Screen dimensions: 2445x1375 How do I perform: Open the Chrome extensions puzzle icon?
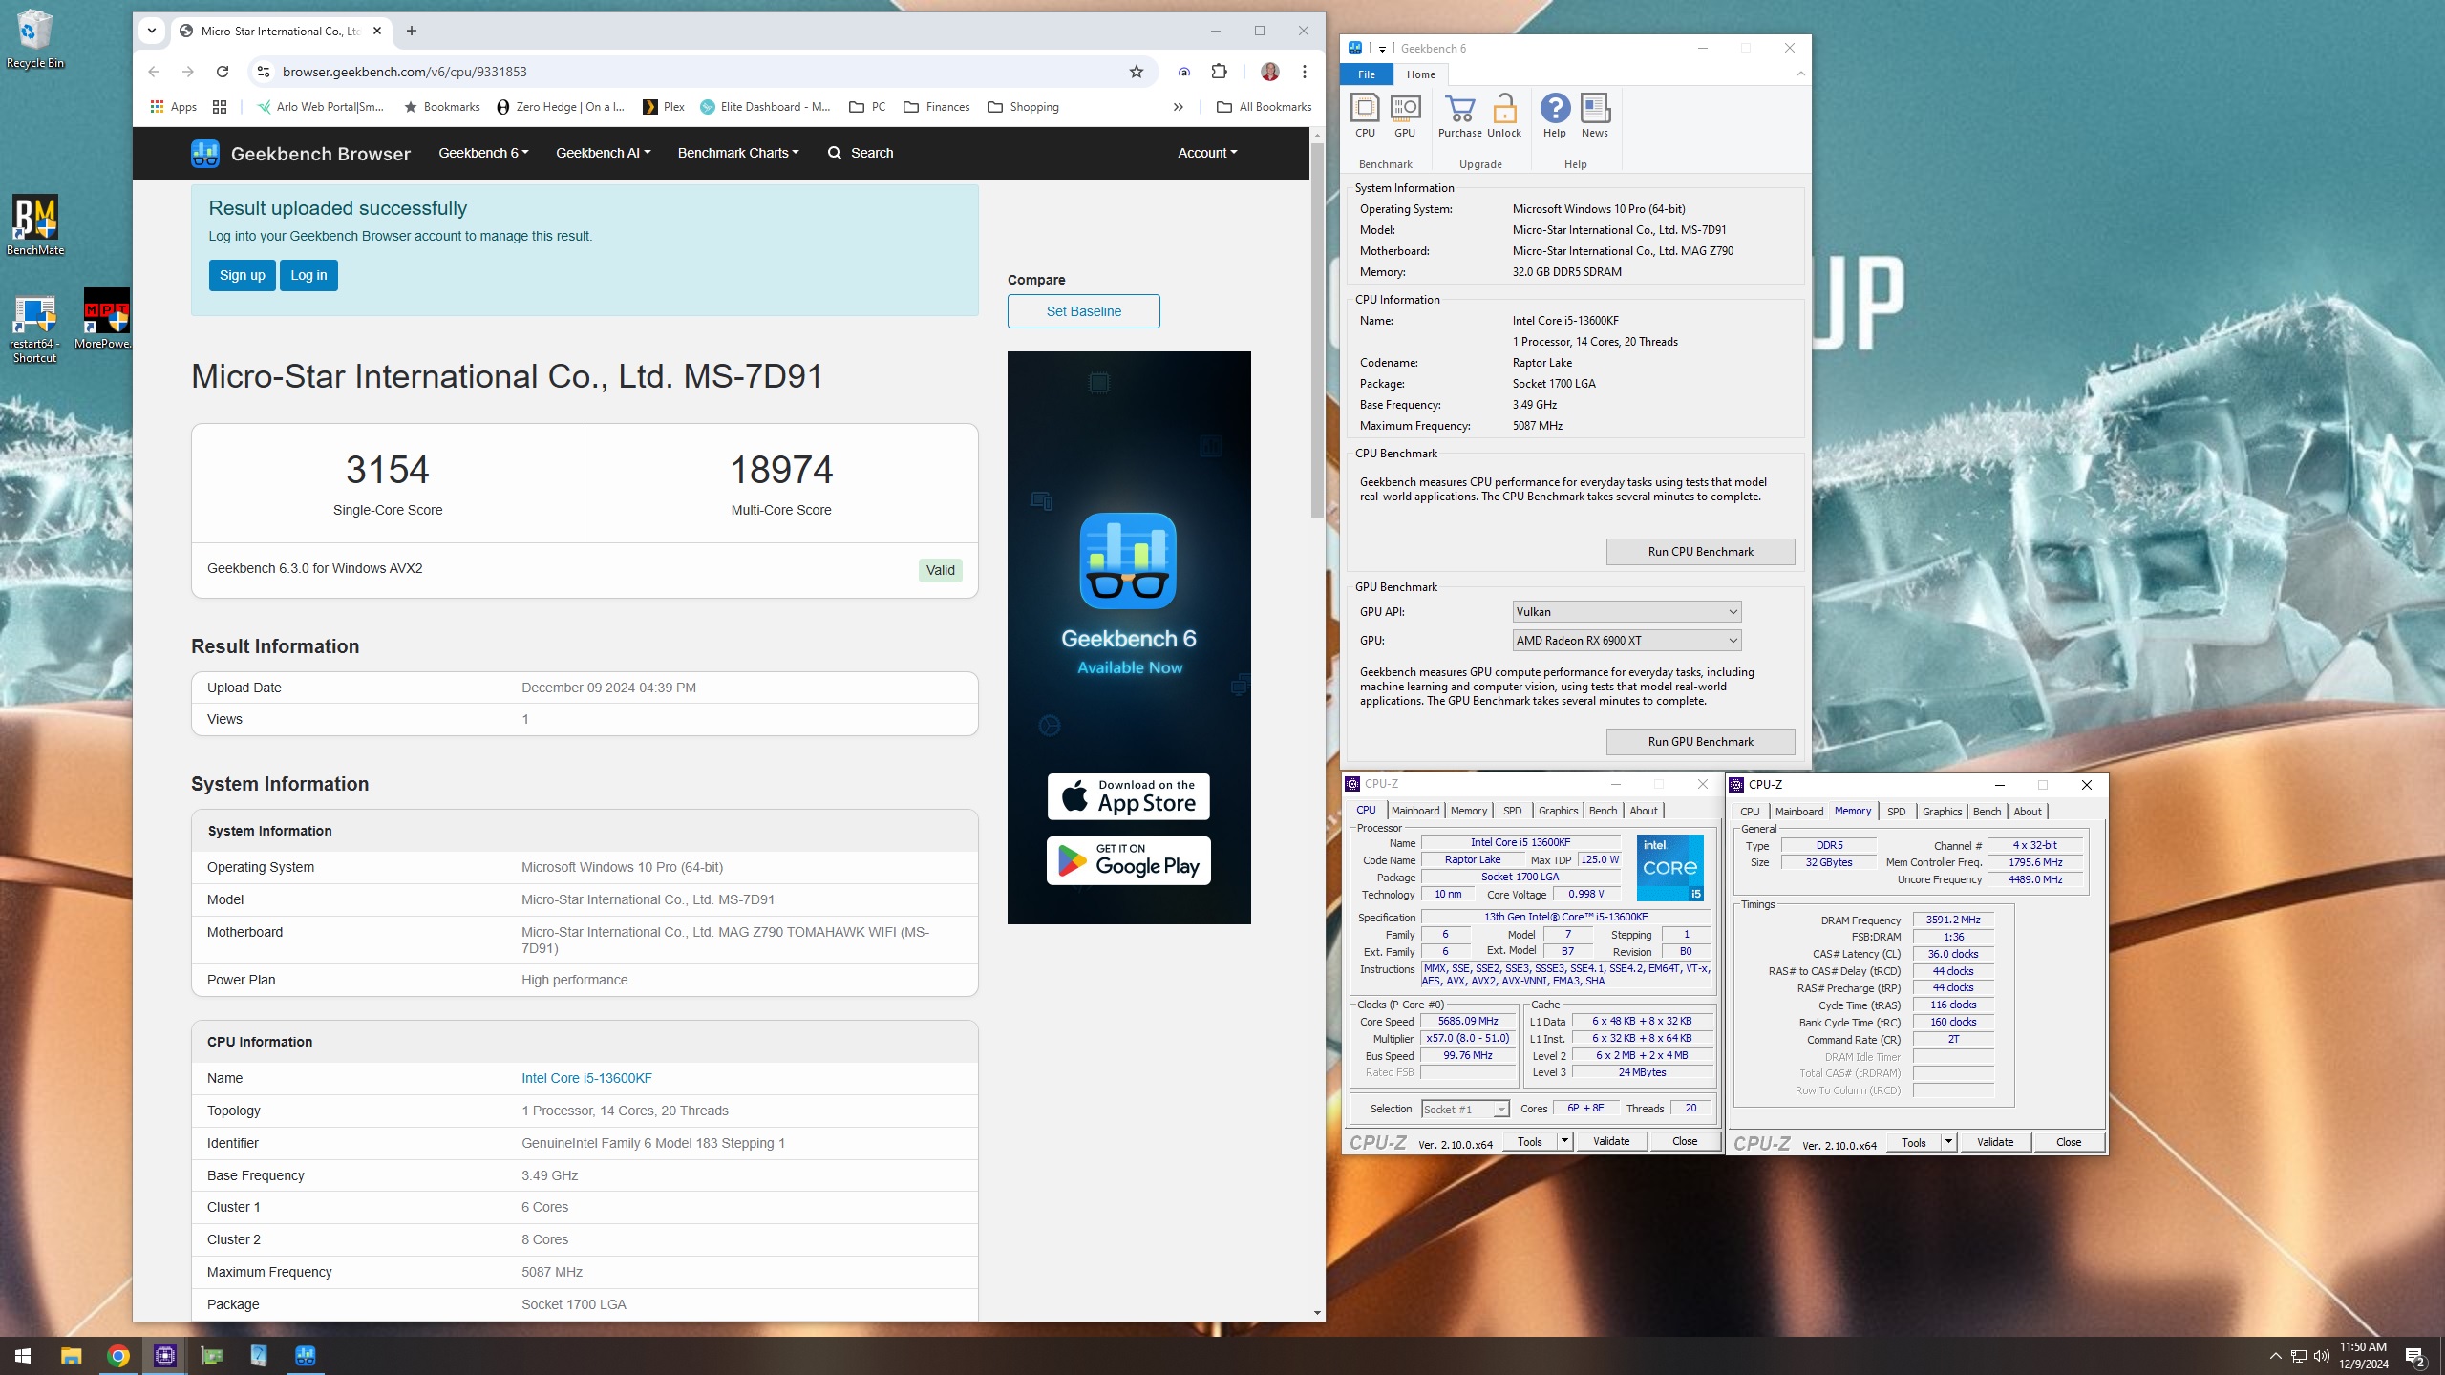(1220, 72)
